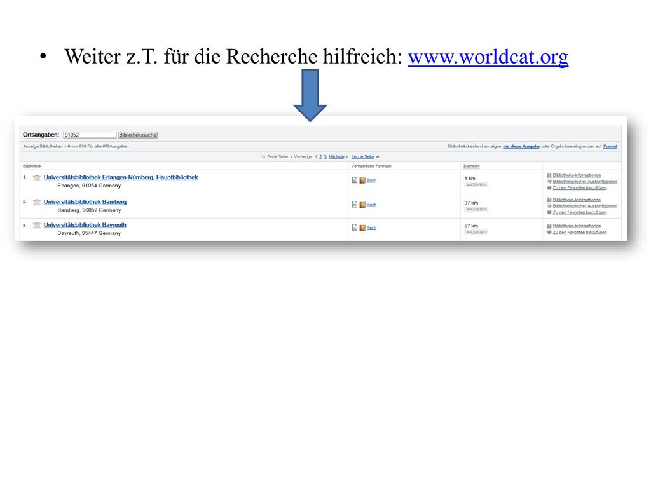Screen dimensions: 651x488
Task: Go to results page 2
Action: click(x=320, y=157)
